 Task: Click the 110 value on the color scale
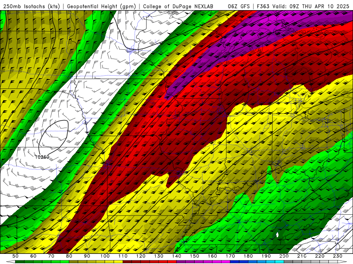point(123,256)
